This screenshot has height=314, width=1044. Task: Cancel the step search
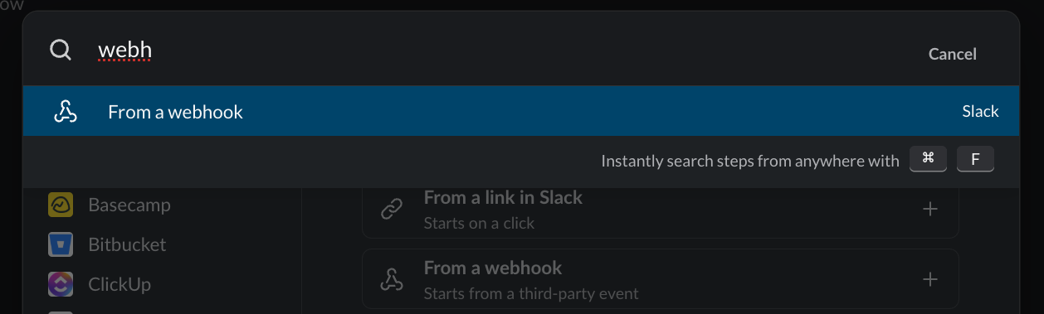(x=953, y=54)
